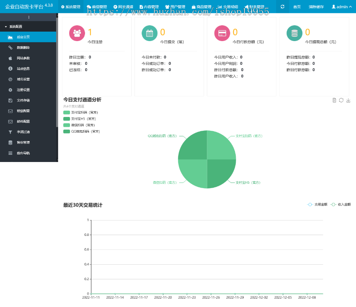Image resolution: width=356 pixels, height=307 pixels.
Task: Open the 微信管理 top menu
Action: coord(97,7)
